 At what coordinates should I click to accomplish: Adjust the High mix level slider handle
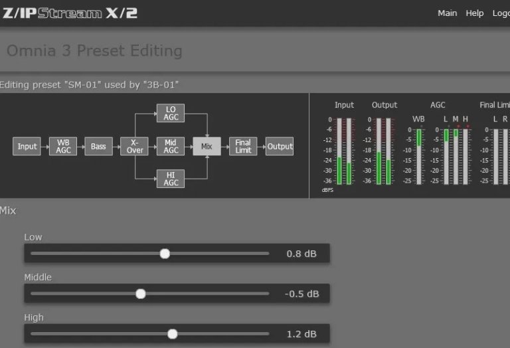click(x=173, y=334)
